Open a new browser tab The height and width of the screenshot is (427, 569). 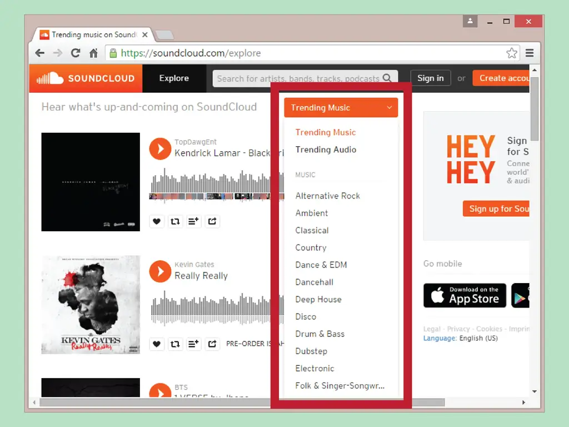164,35
